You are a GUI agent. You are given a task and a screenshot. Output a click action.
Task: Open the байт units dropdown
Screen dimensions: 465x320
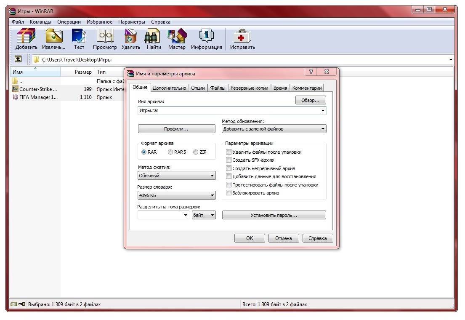point(204,215)
